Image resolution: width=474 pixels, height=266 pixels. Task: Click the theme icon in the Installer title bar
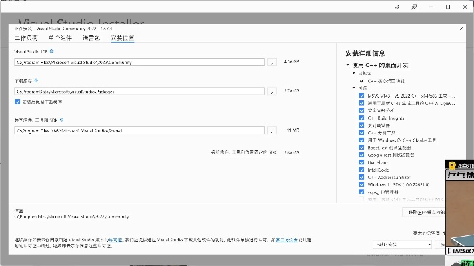click(397, 7)
